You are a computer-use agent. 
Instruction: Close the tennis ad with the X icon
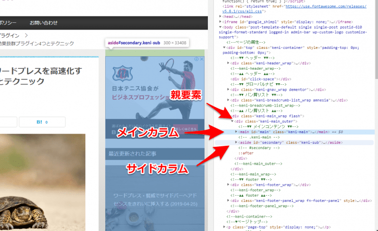(202, 59)
